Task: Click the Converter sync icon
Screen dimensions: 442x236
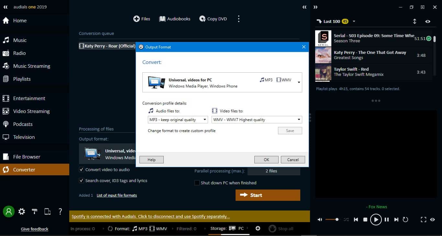Action: [6, 170]
